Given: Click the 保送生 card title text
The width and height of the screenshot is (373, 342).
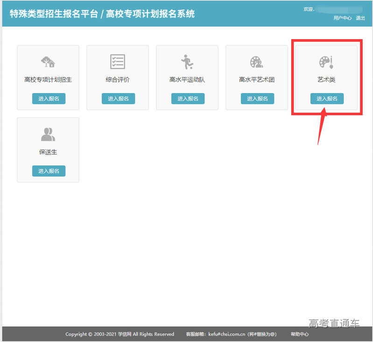Looking at the screenshot, I should pos(48,152).
